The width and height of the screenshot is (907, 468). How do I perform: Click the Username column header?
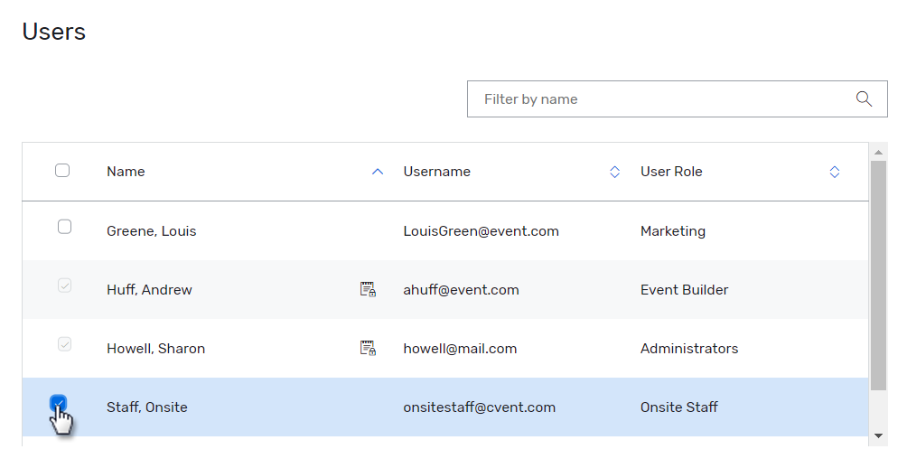click(x=436, y=172)
